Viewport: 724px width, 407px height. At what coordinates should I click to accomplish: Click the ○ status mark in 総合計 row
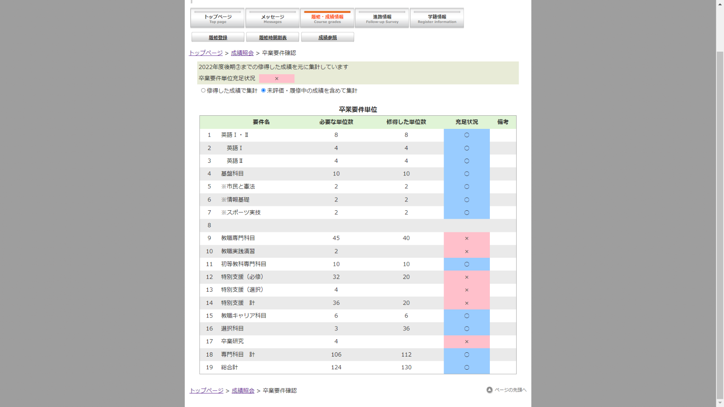[x=467, y=368]
